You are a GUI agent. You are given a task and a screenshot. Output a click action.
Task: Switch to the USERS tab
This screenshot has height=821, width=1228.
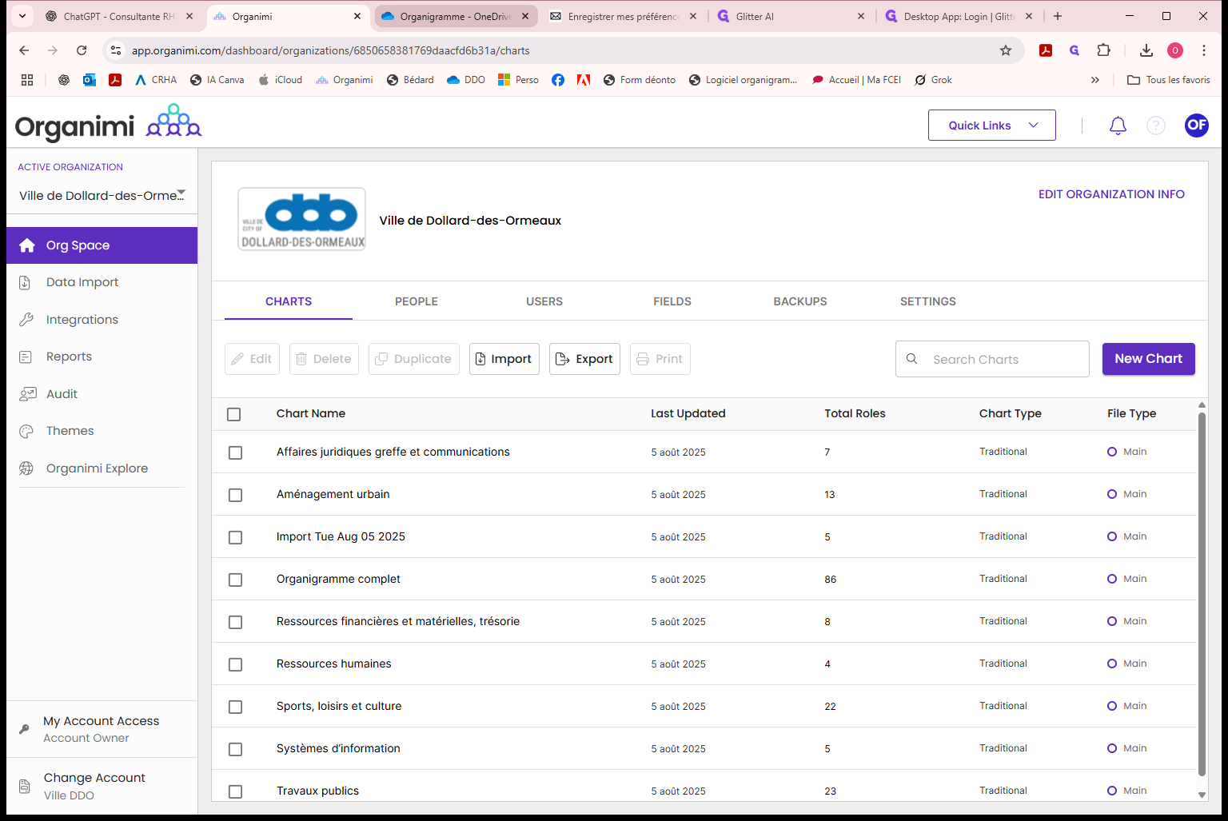pyautogui.click(x=544, y=301)
